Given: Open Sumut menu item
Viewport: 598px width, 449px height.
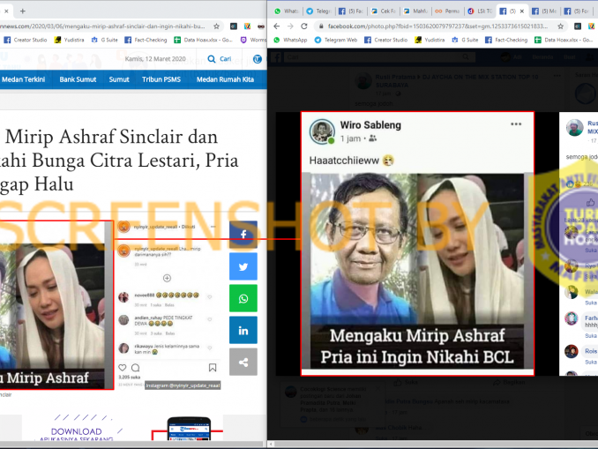Looking at the screenshot, I should [119, 79].
